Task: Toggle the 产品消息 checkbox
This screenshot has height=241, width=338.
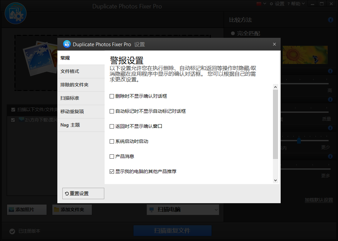Action: click(x=112, y=156)
